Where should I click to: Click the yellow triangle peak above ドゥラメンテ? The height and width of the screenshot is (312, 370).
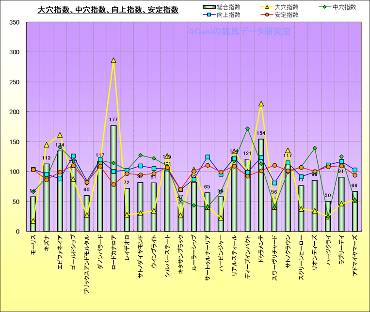(261, 104)
